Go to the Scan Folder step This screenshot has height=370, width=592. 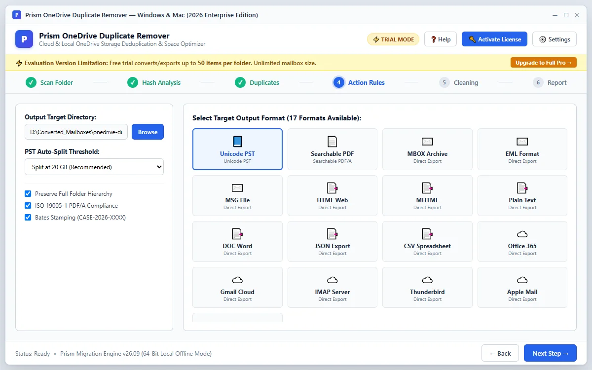pyautogui.click(x=49, y=82)
